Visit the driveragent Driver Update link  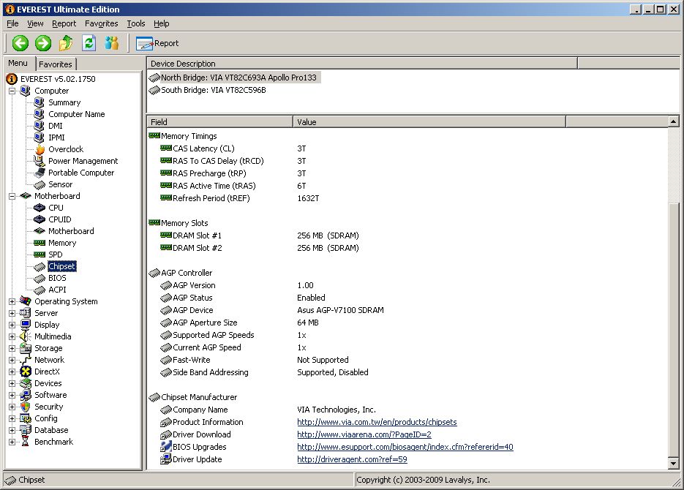[x=352, y=459]
